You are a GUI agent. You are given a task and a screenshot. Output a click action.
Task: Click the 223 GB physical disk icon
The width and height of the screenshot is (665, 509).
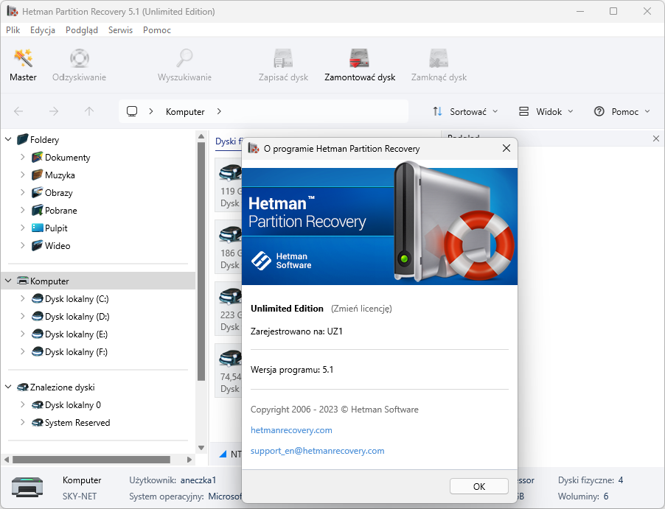[x=230, y=296]
